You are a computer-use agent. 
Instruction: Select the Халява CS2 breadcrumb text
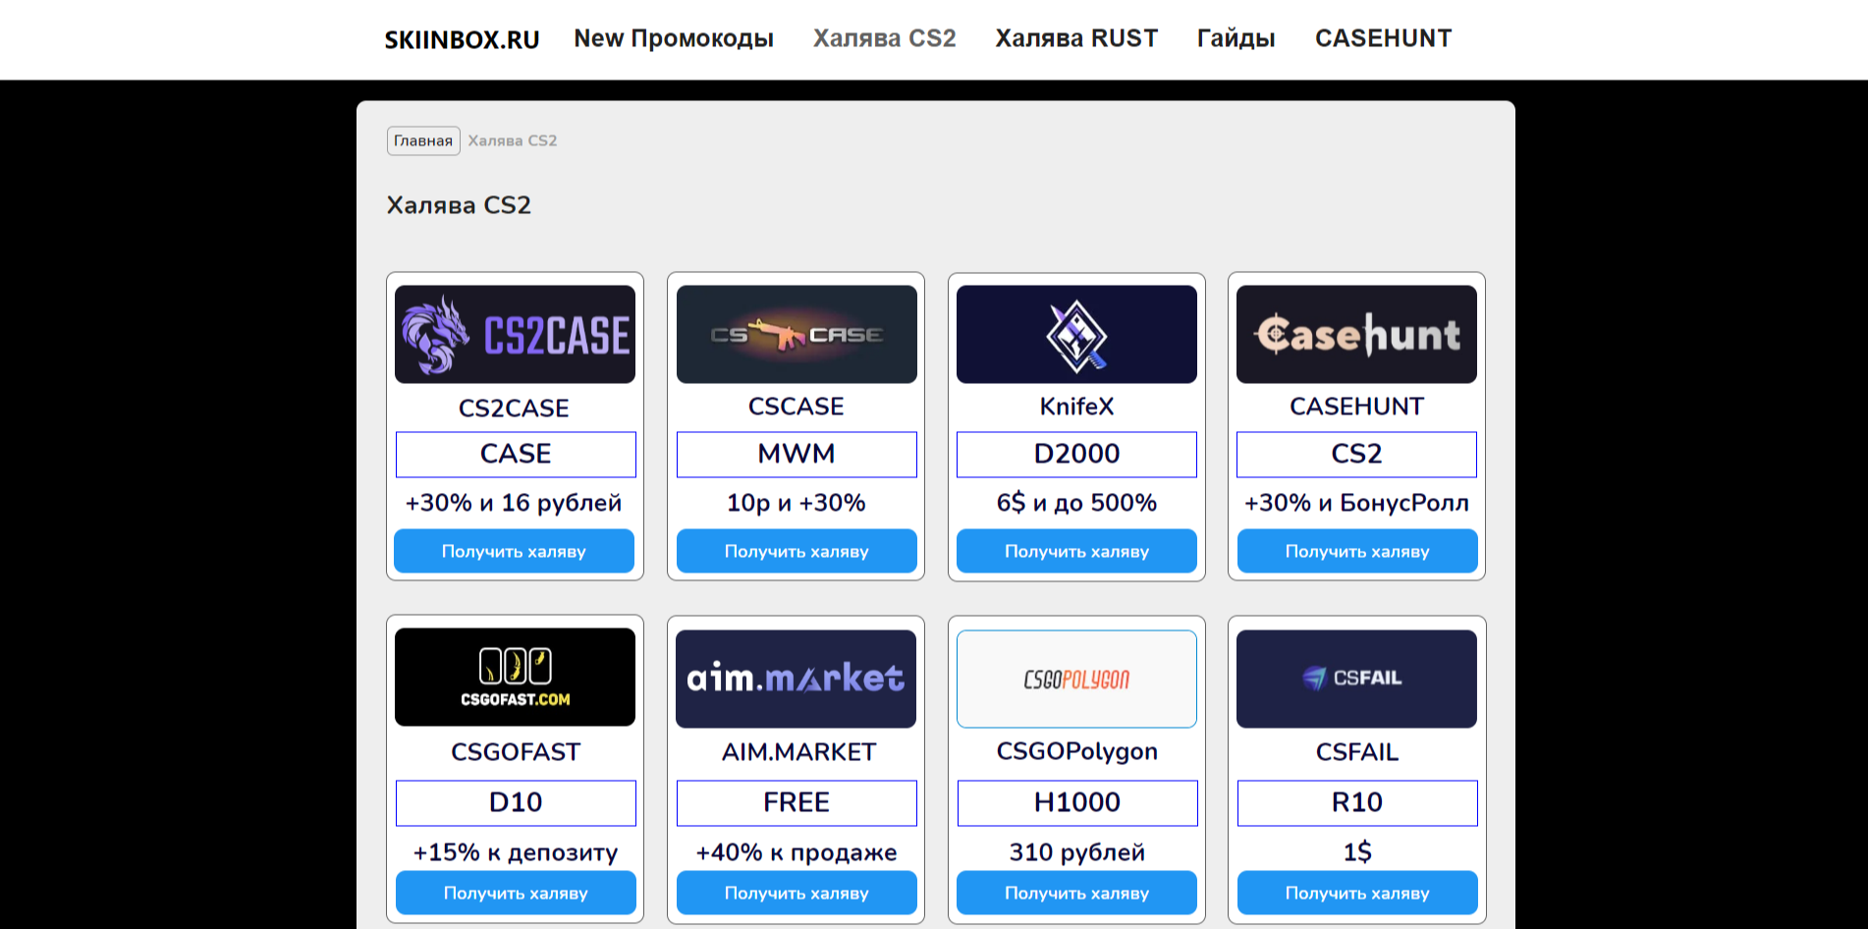tap(513, 140)
